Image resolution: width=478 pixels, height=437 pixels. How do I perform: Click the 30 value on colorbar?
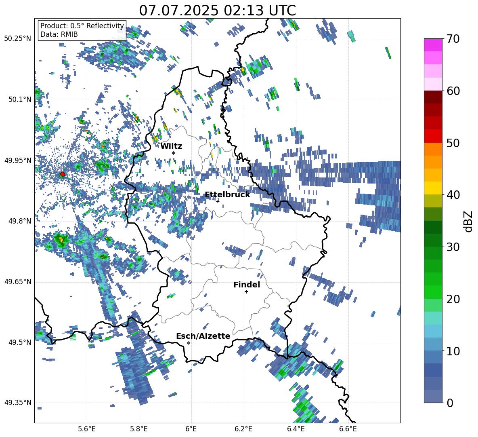click(x=453, y=247)
